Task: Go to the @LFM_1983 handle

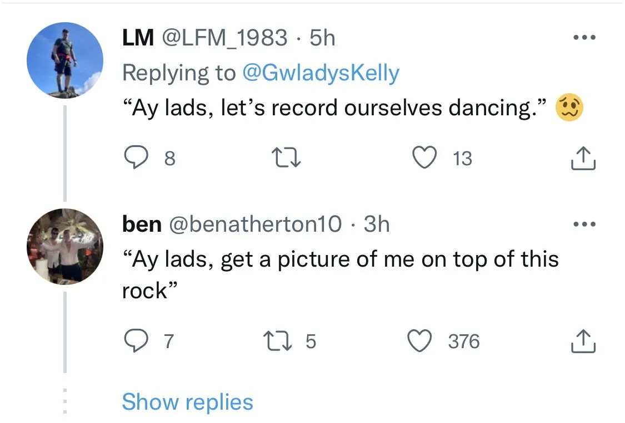Action: 224,38
